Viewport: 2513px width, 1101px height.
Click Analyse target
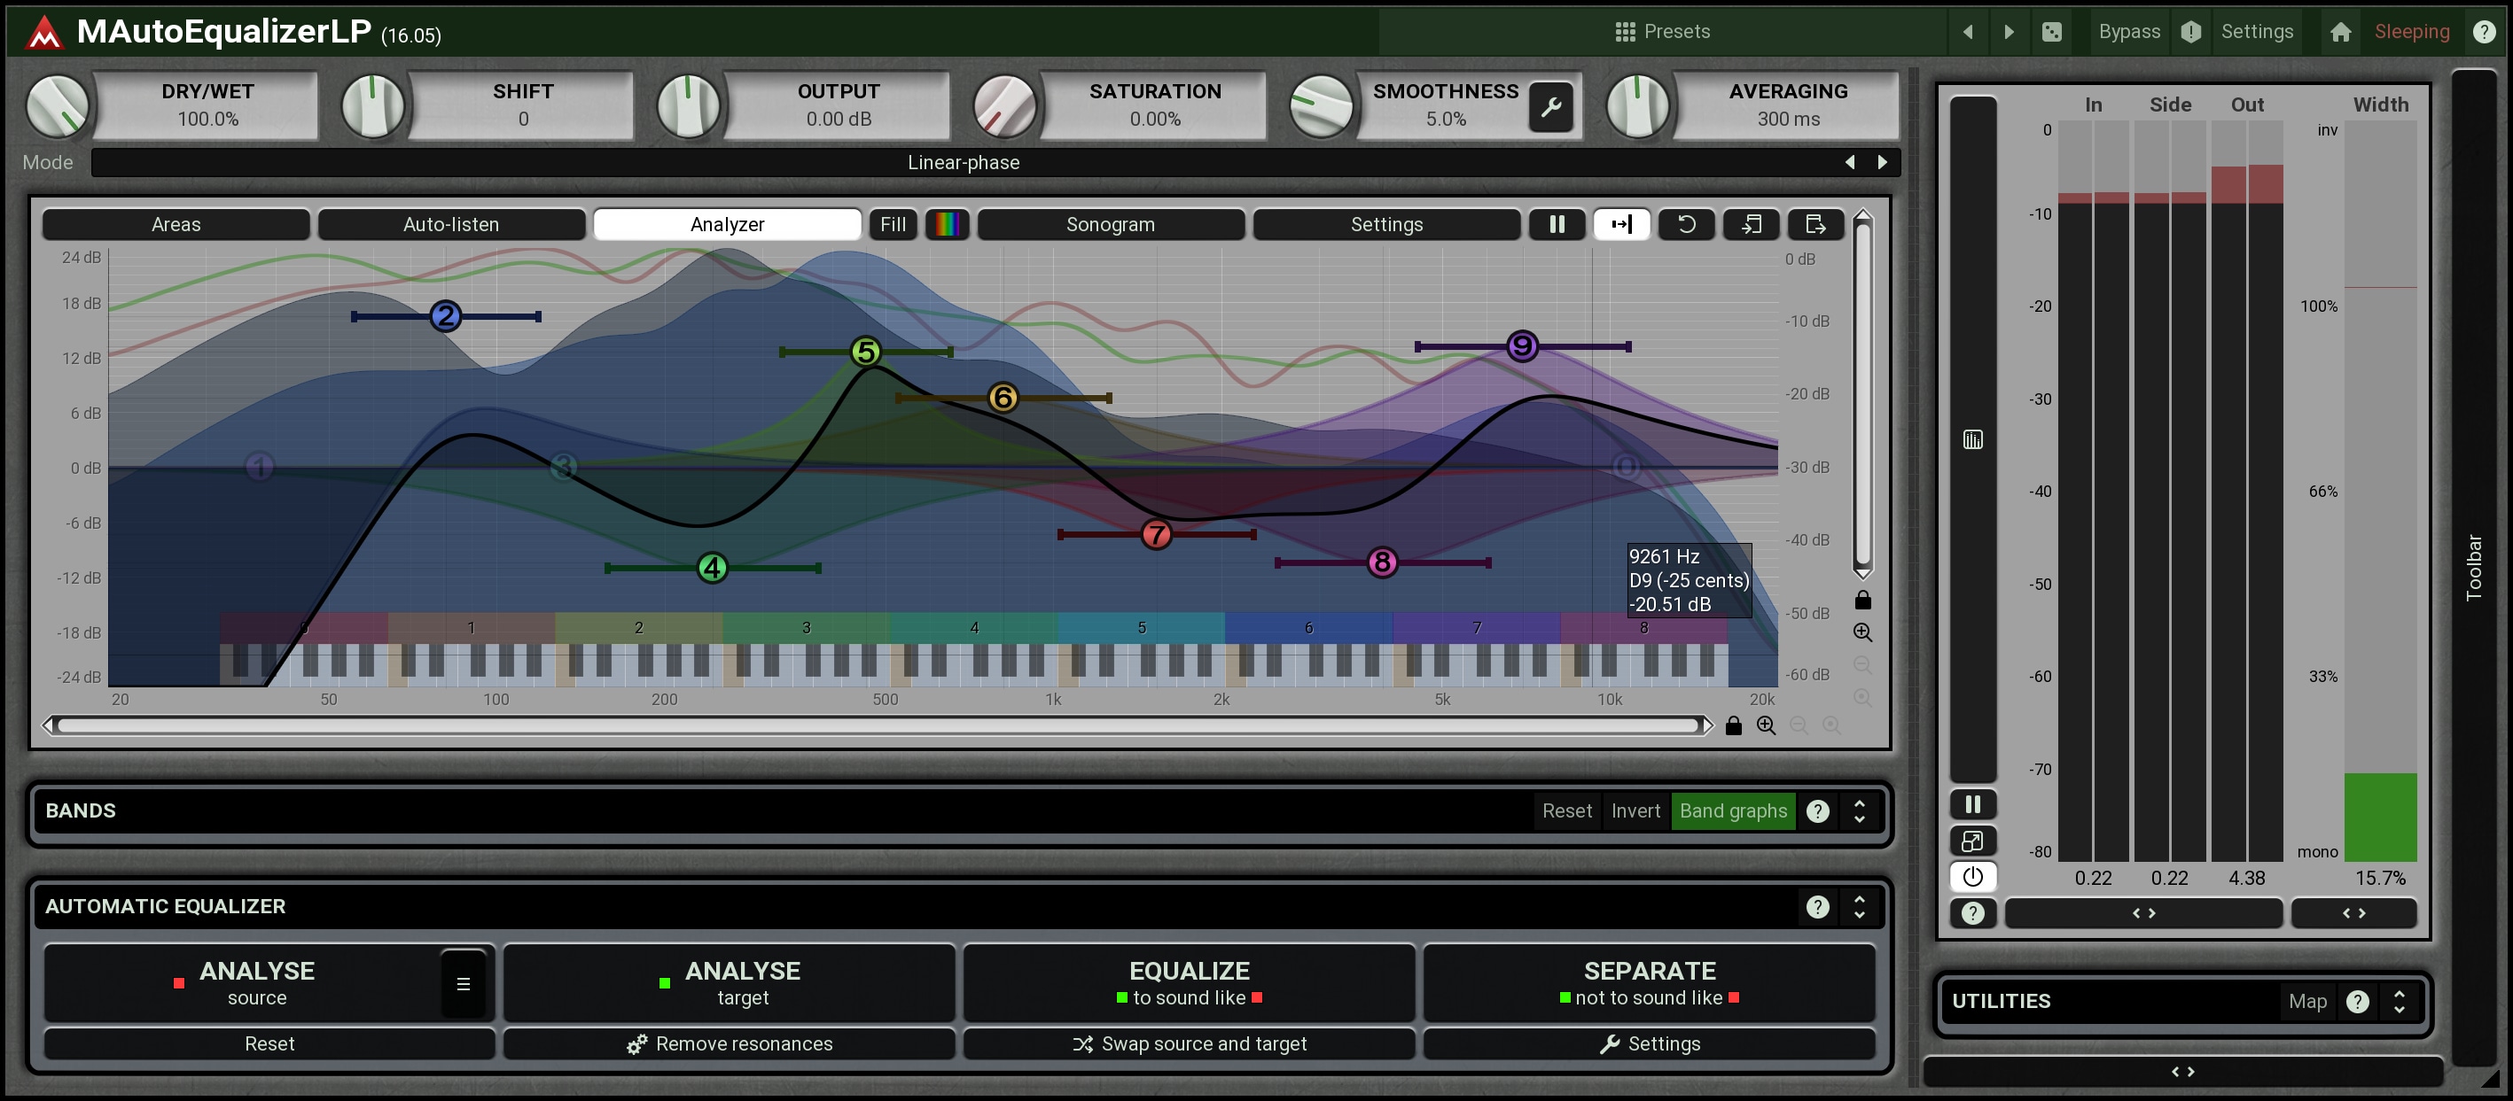click(729, 982)
